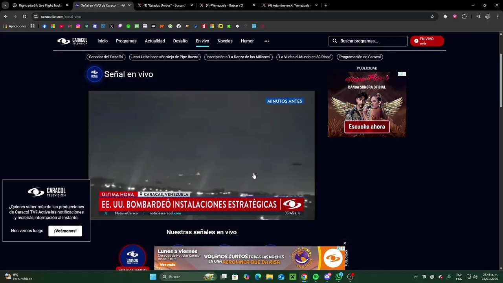The image size is (503, 283).
Task: Click the live video player
Action: pos(201,155)
